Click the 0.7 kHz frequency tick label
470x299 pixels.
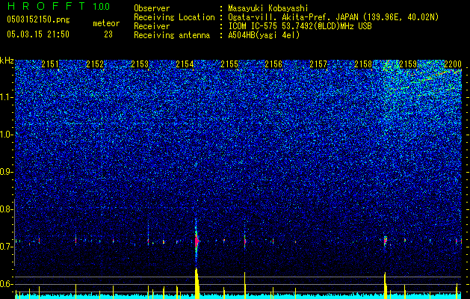pyautogui.click(x=6, y=247)
